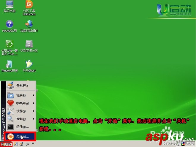Select the 识别苹果分区 disk icon
Viewport: 196px width, 147px height.
click(29, 46)
